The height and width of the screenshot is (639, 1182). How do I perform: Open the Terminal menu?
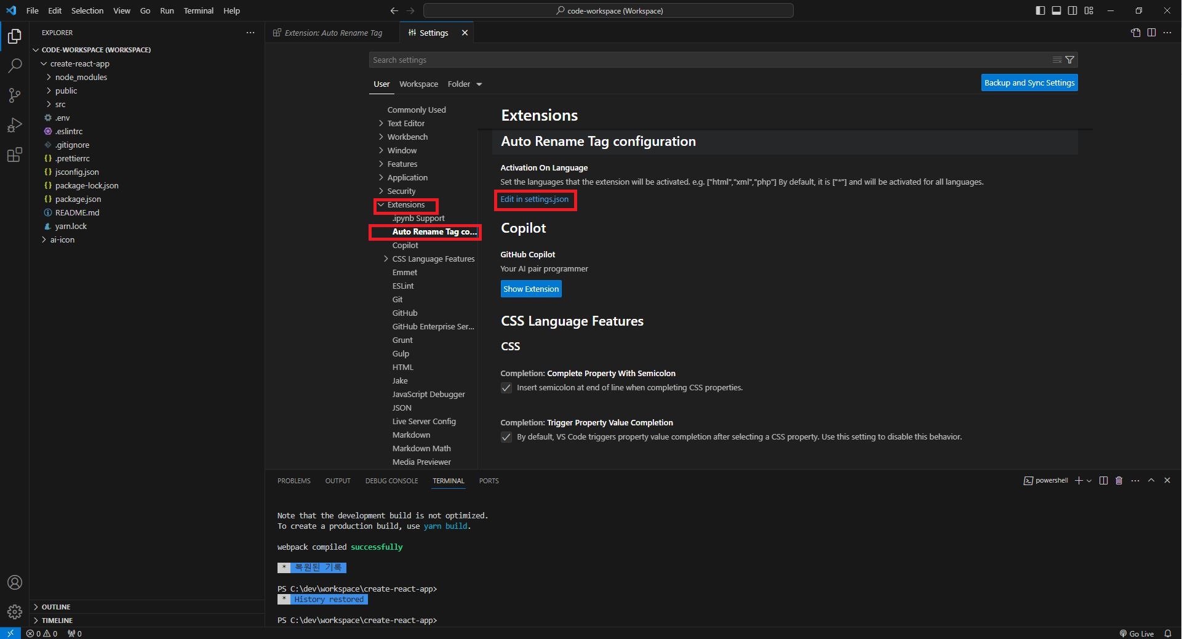point(198,10)
